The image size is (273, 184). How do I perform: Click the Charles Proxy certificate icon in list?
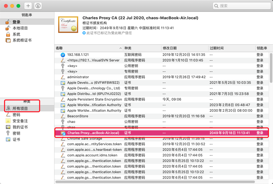point(63,133)
